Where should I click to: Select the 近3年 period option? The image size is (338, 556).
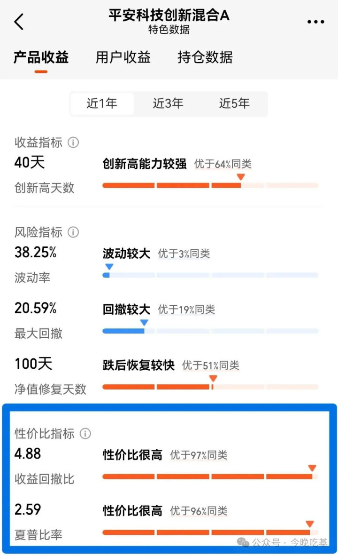168,103
